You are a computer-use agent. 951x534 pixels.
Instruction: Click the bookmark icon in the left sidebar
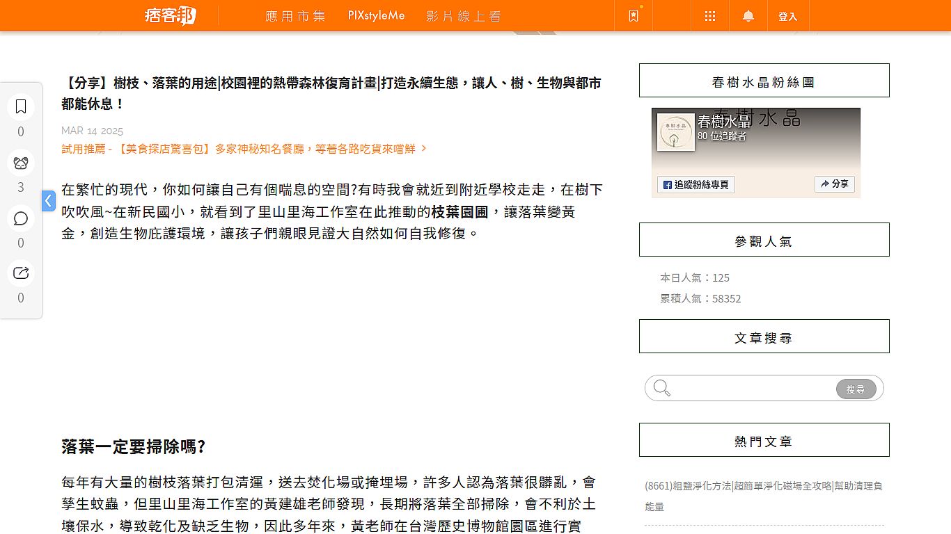21,106
